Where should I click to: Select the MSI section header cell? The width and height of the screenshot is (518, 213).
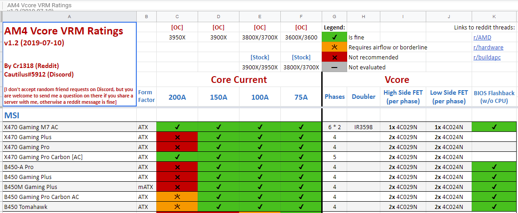pyautogui.click(x=70, y=115)
